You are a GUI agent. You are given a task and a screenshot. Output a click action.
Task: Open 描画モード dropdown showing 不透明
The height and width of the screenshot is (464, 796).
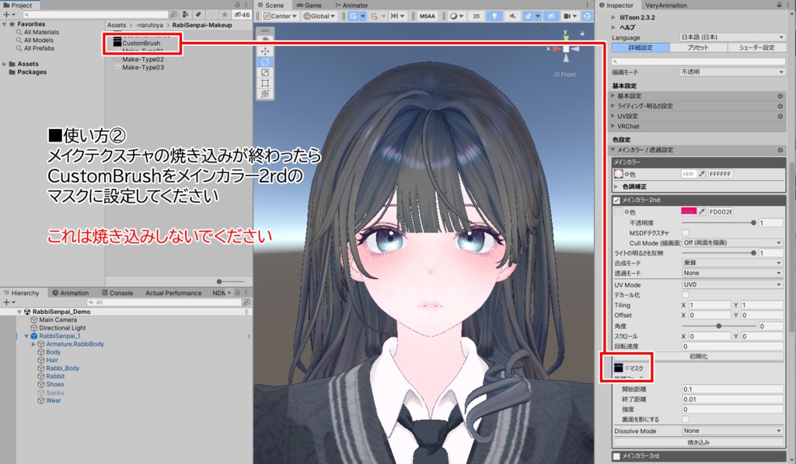pos(732,72)
